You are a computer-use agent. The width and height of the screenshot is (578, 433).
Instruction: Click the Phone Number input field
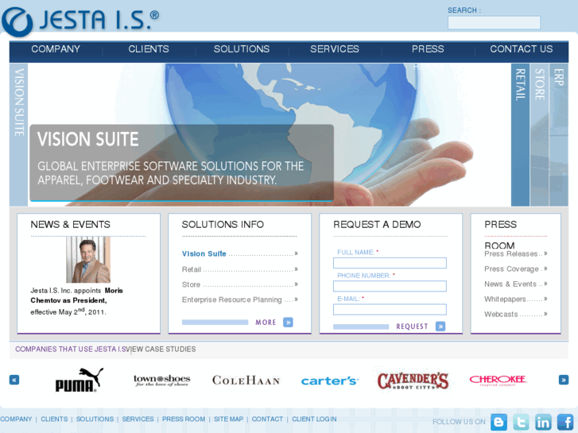(x=390, y=286)
